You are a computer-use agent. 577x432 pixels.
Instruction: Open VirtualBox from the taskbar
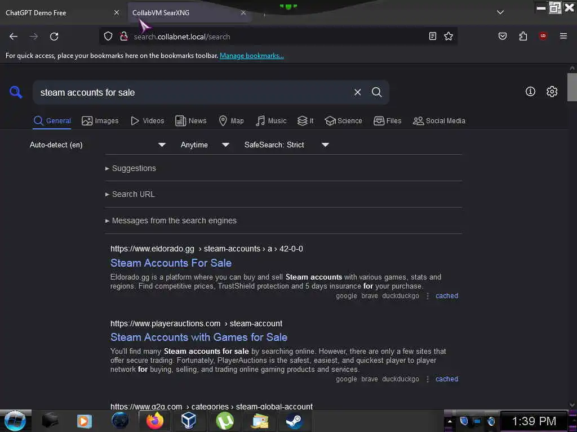click(x=189, y=421)
